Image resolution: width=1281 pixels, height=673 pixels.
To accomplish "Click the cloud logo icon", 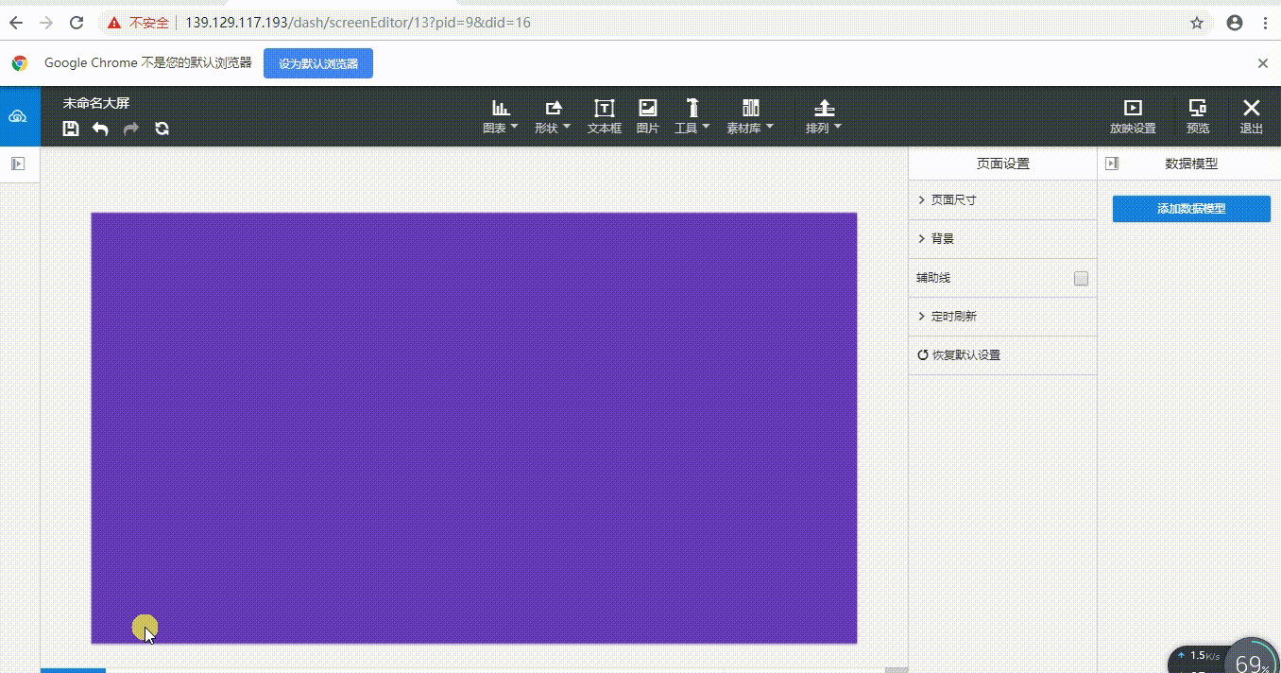I will coord(18,116).
